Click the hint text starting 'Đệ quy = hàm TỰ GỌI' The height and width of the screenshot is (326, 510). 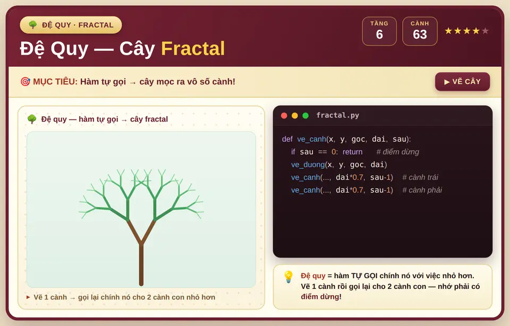(x=390, y=286)
